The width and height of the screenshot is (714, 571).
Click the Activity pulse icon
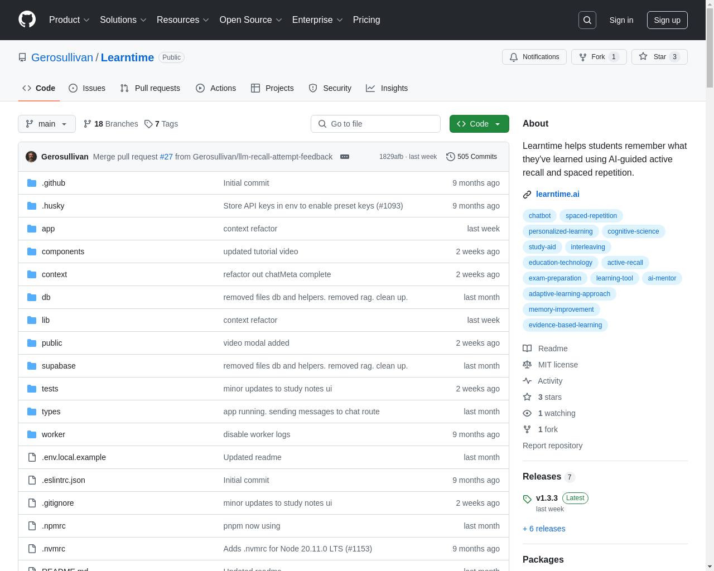pos(527,381)
